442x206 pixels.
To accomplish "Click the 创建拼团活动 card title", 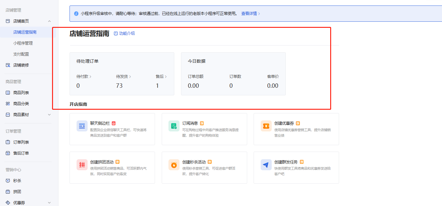I will click(102, 162).
